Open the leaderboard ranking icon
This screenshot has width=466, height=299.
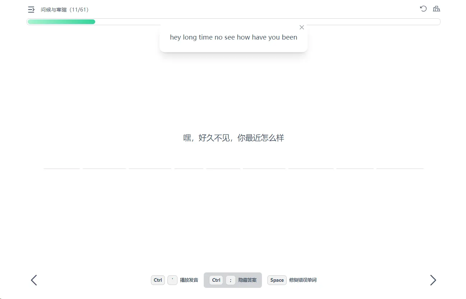tap(436, 9)
